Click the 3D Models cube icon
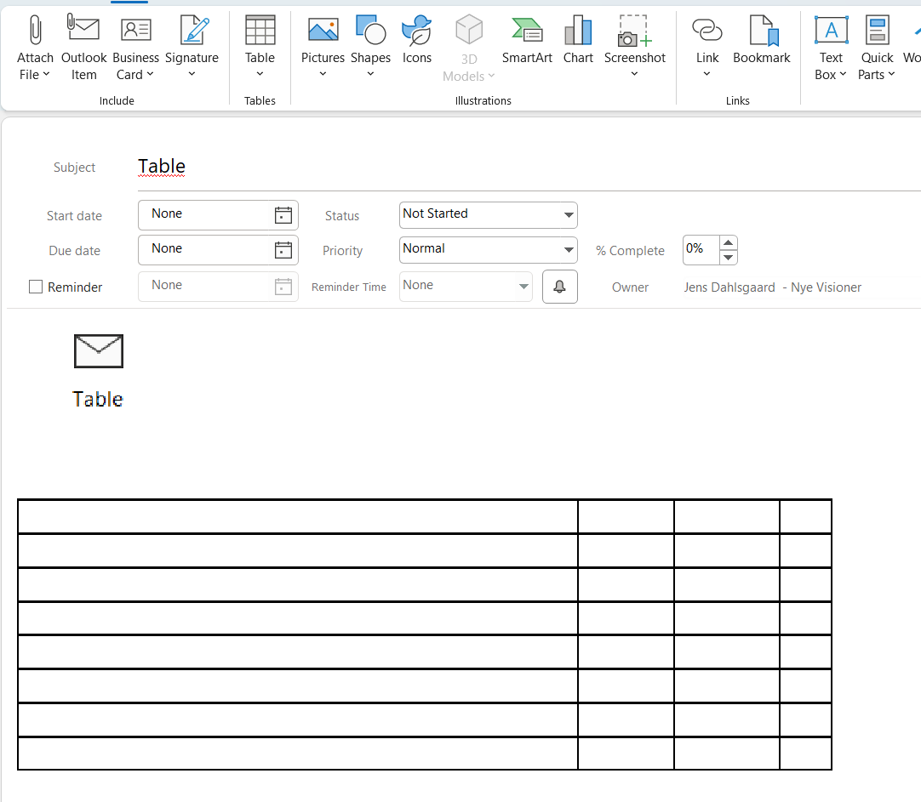921x802 pixels. [469, 30]
